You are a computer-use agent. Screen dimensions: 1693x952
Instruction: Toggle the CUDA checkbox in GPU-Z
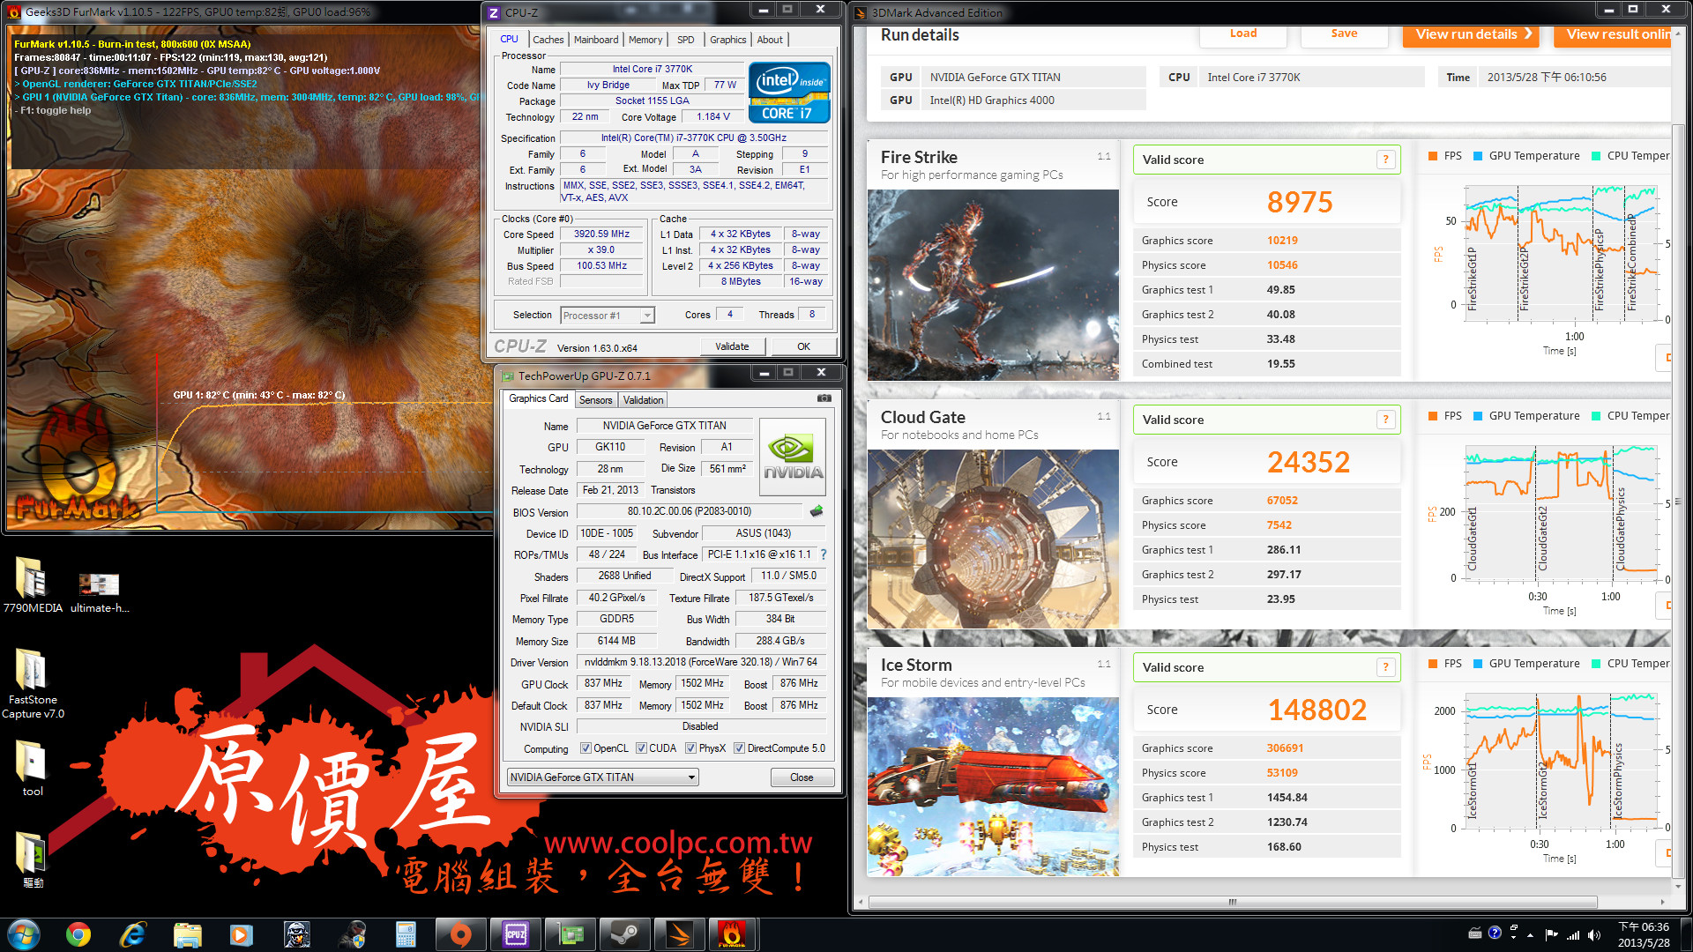[x=641, y=748]
